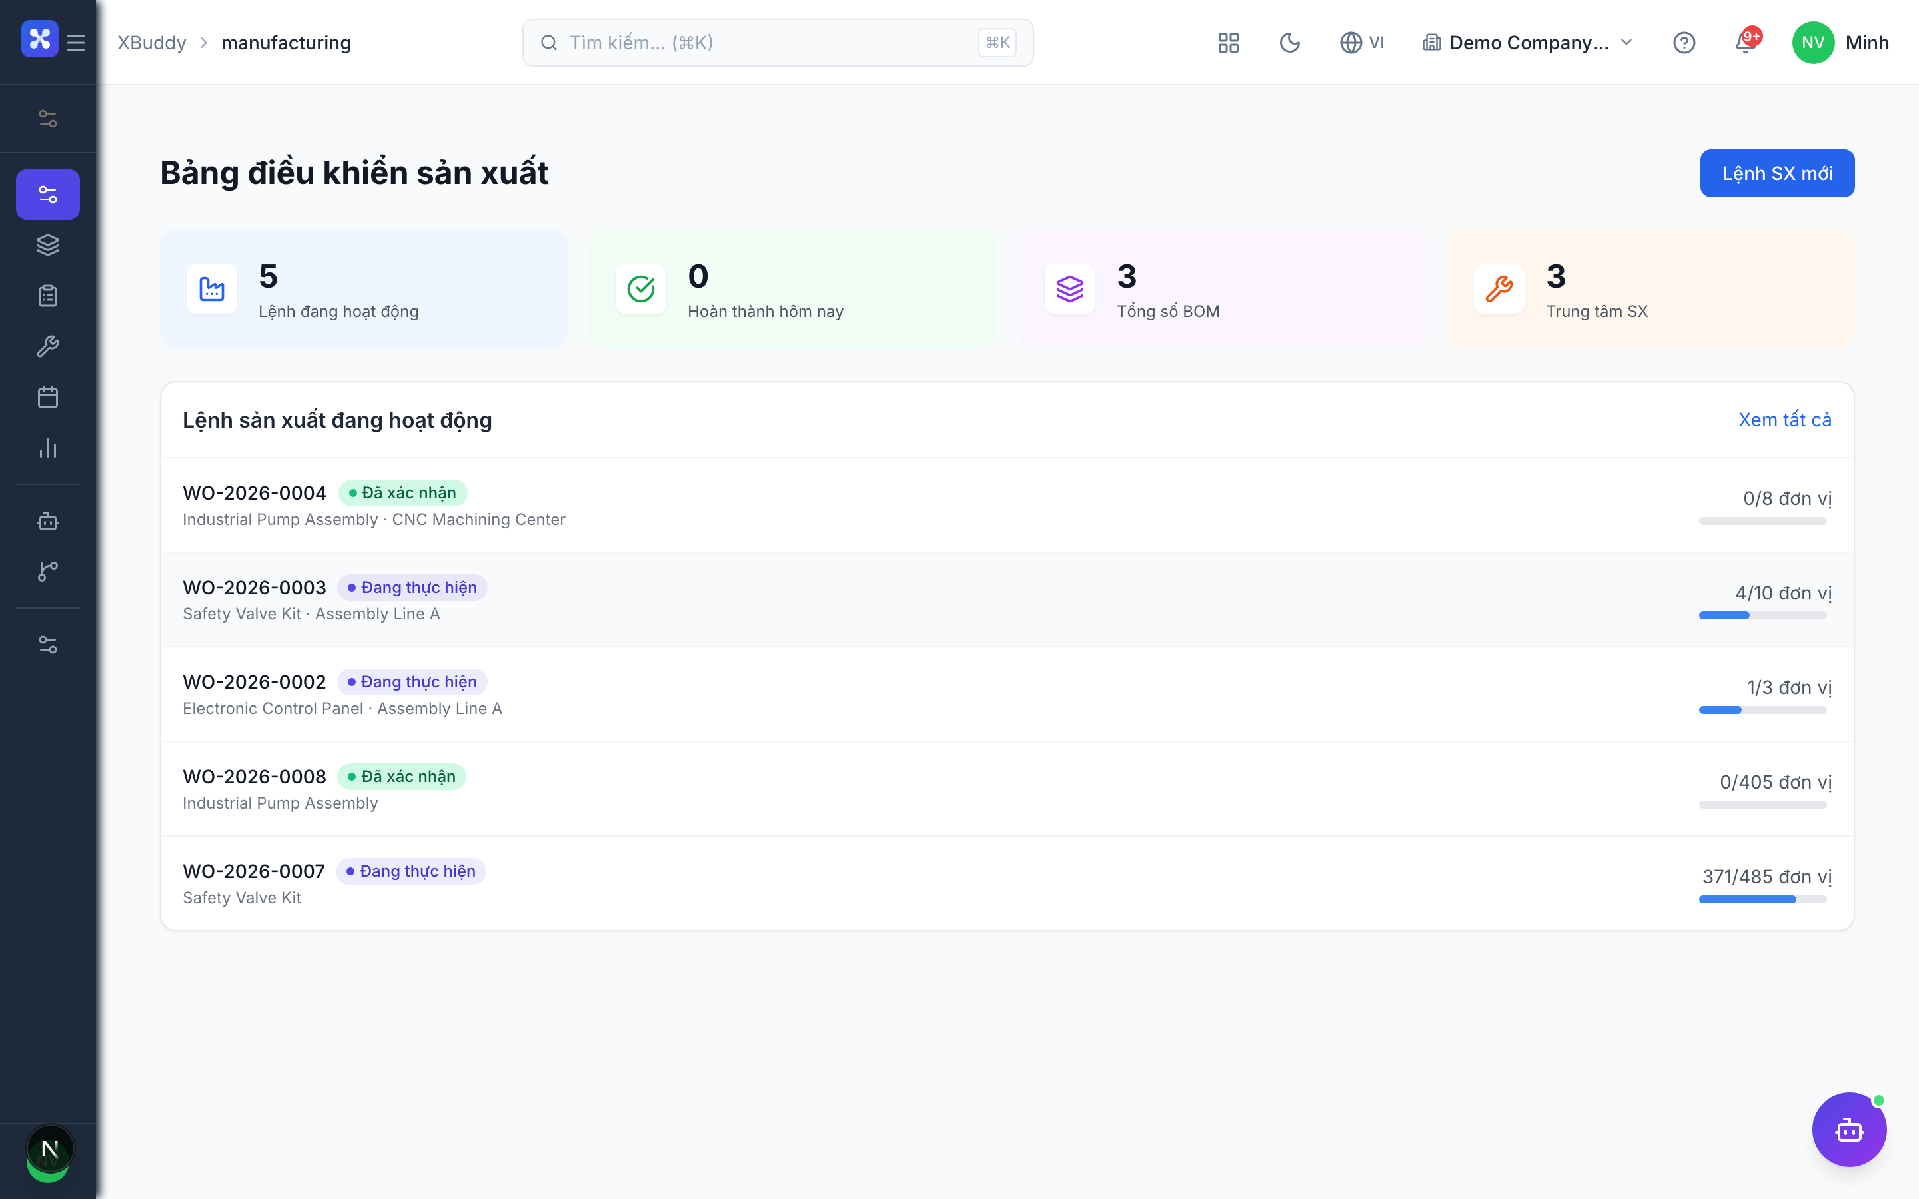Click the top sliders icon in sidebar
The height and width of the screenshot is (1199, 1919).
click(47, 119)
